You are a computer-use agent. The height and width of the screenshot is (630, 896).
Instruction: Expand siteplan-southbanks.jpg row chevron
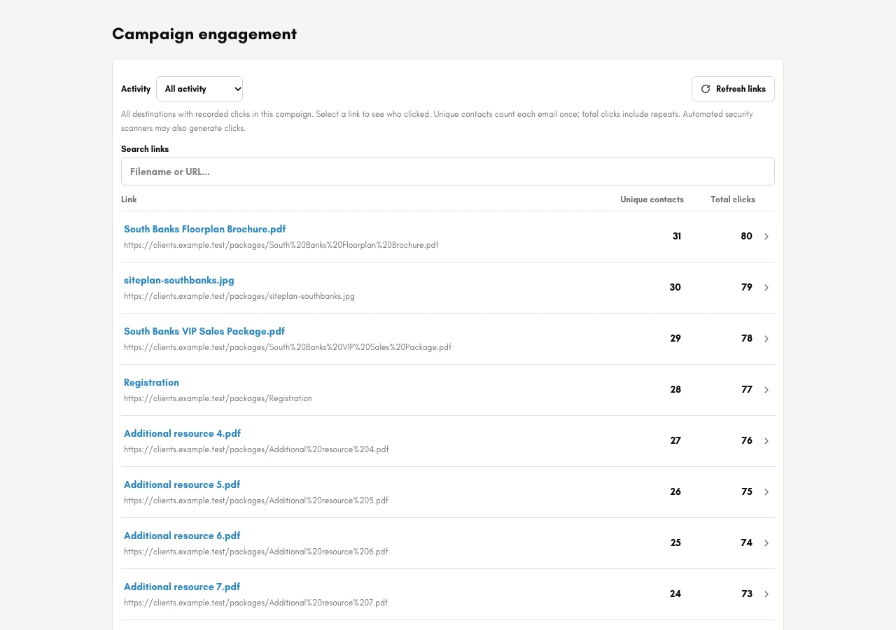766,288
